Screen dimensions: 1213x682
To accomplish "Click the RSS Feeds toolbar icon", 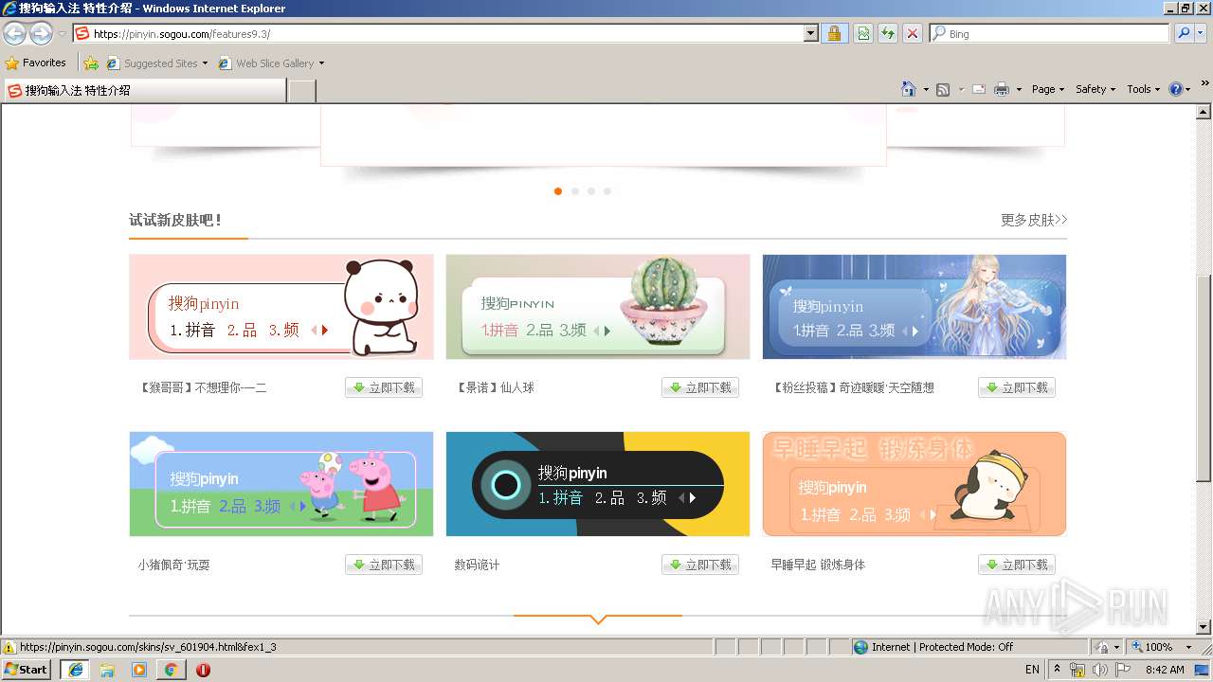I will click(943, 89).
